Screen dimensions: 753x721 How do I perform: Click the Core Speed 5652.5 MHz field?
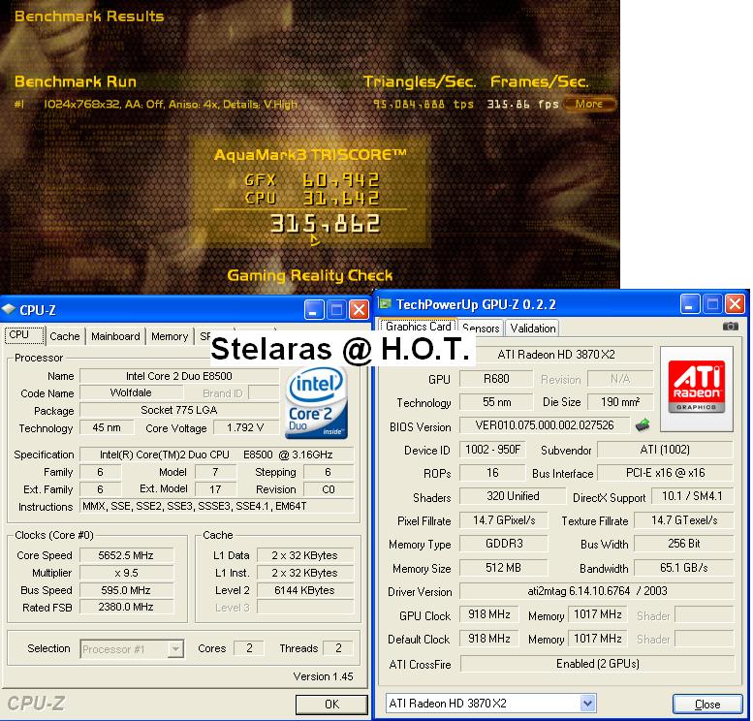(126, 555)
